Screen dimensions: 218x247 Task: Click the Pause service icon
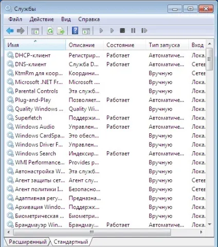point(133,31)
